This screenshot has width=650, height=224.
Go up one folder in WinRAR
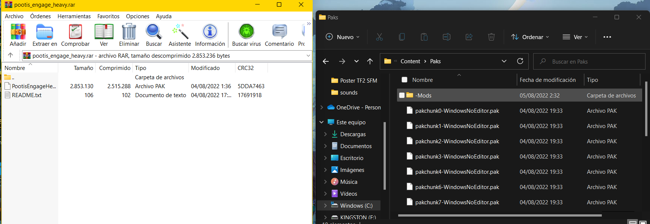click(x=10, y=55)
